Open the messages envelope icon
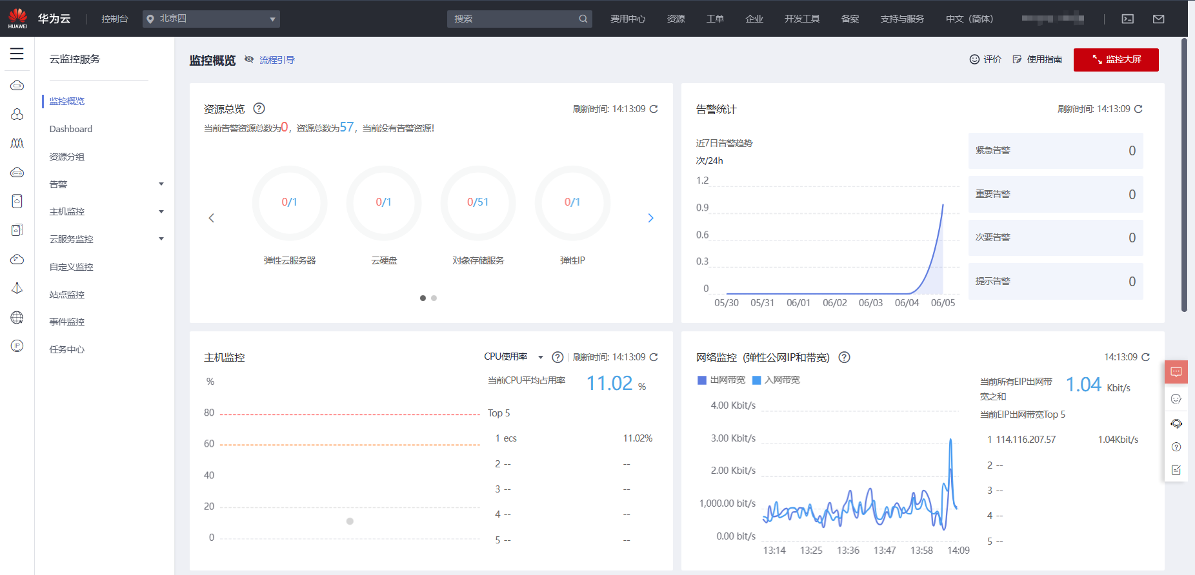 coord(1159,19)
